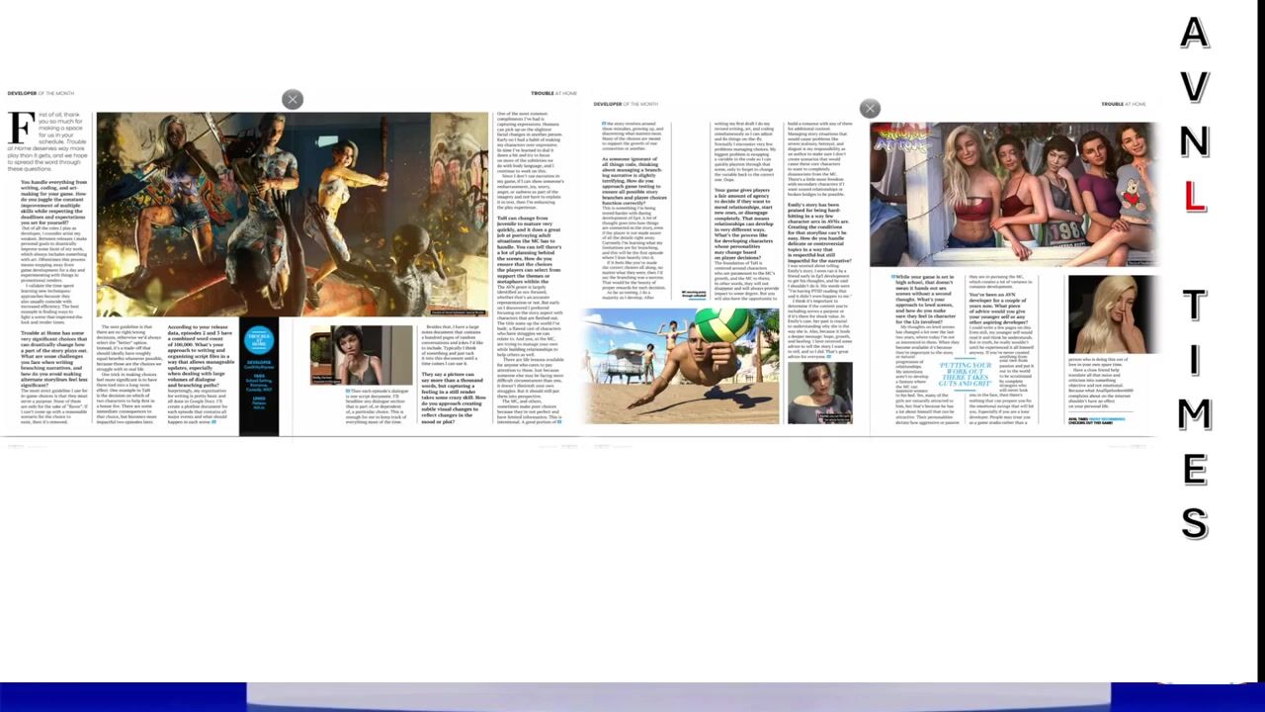Click the large drop cap letter F

tap(21, 128)
